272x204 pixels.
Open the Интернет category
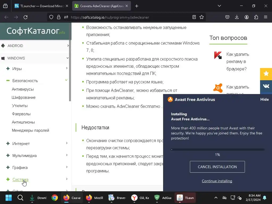[21, 144]
